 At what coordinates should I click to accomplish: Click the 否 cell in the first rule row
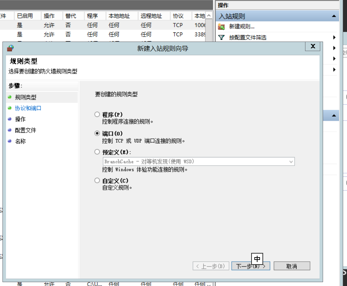68,25
